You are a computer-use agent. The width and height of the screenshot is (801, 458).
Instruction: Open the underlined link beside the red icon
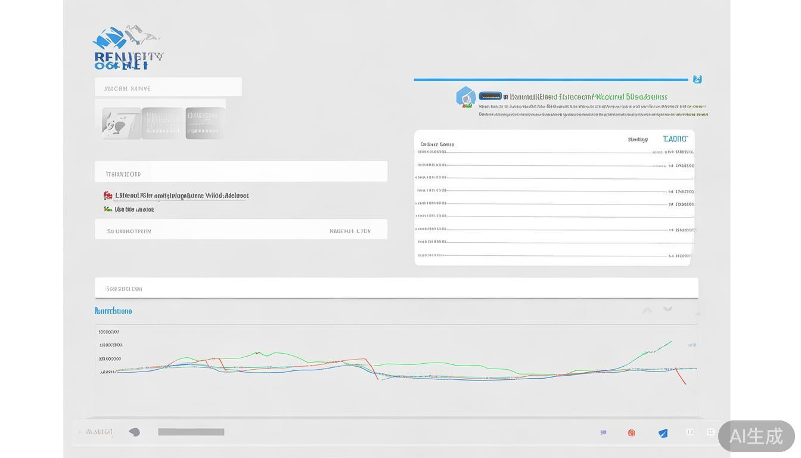(181, 196)
